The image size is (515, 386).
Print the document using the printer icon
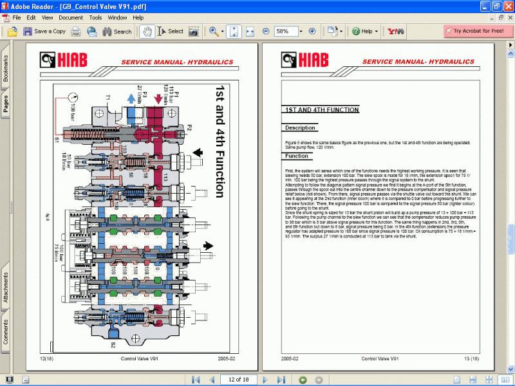coord(76,32)
